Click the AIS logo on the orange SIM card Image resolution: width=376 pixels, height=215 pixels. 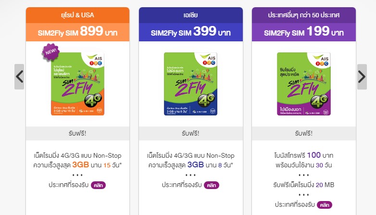tap(95, 60)
